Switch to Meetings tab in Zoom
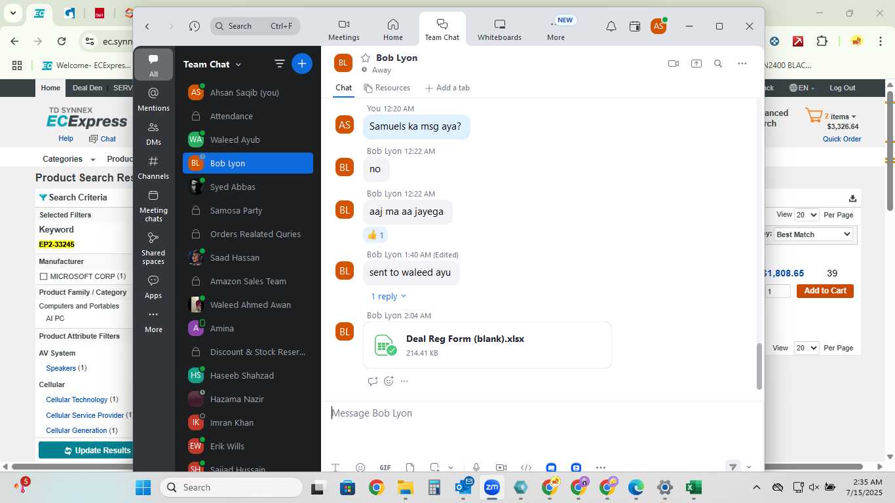Screen dimensions: 895x503 click(x=344, y=30)
